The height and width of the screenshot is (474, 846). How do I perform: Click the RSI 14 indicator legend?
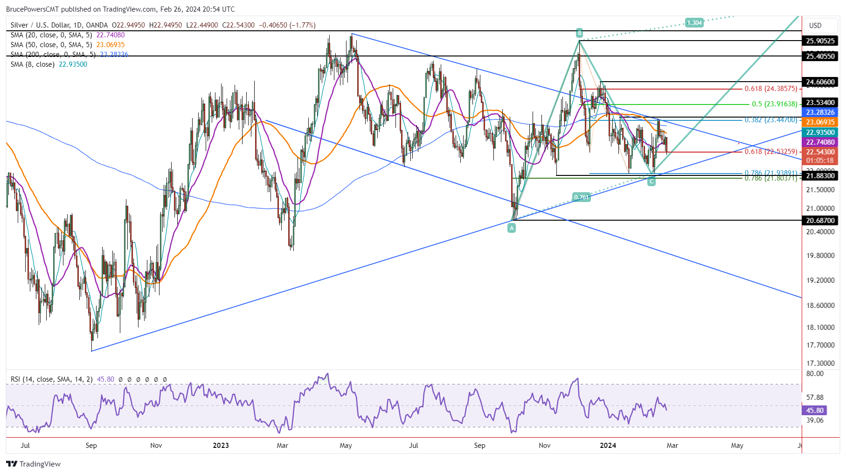click(51, 379)
